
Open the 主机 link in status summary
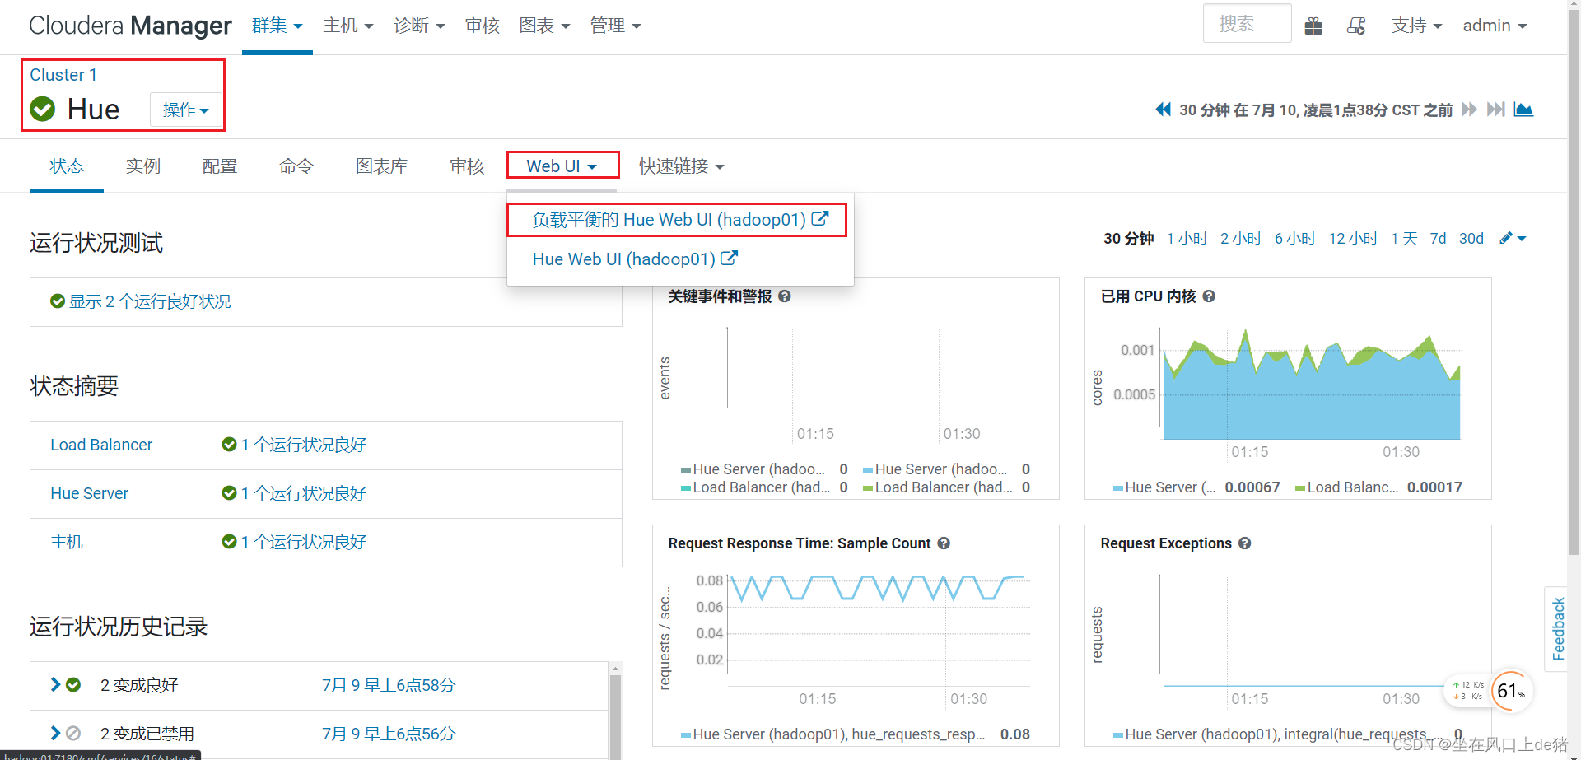(x=67, y=542)
